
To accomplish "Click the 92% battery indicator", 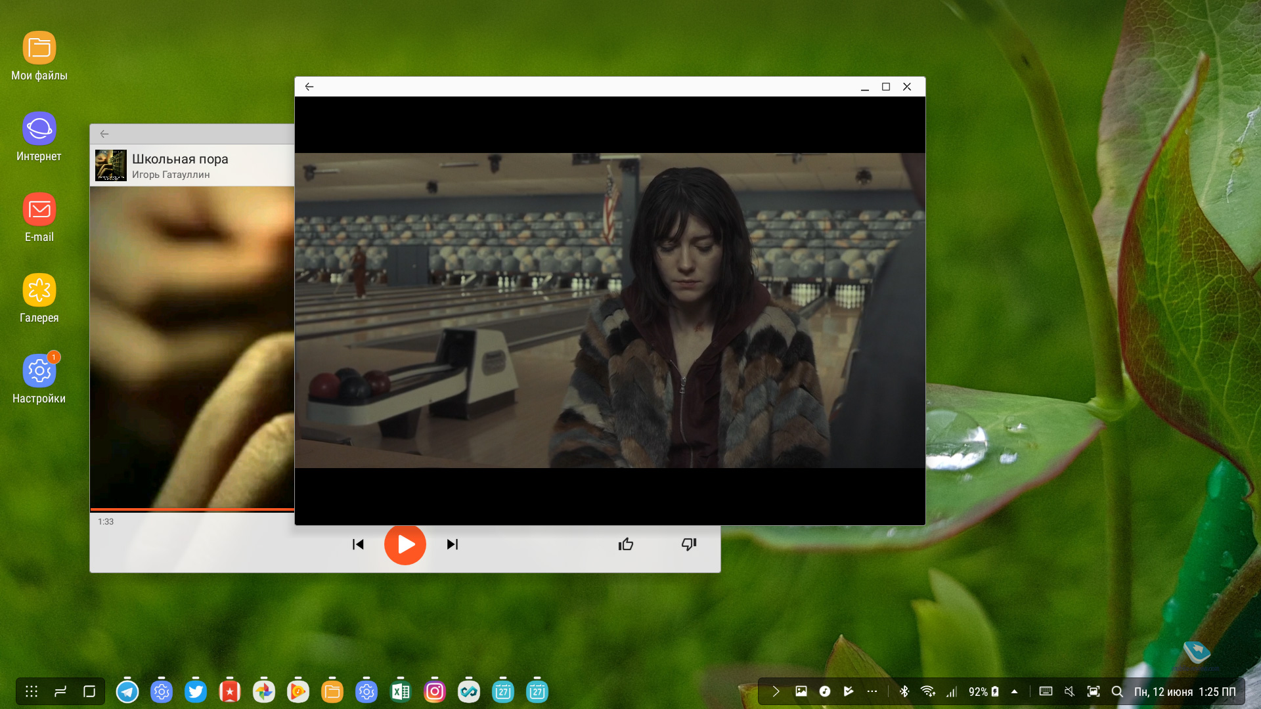I will (984, 692).
